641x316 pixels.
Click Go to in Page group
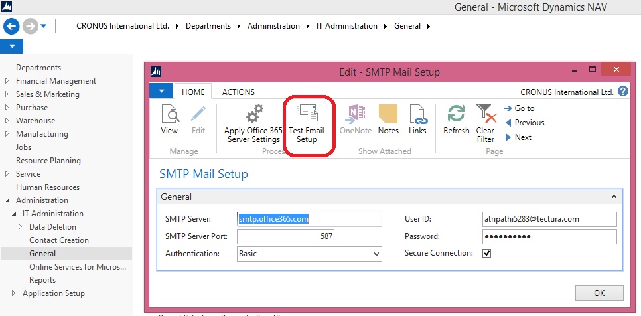pos(520,108)
